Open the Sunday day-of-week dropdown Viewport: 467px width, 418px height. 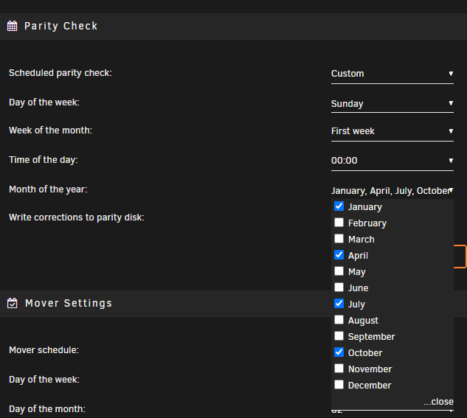click(392, 104)
